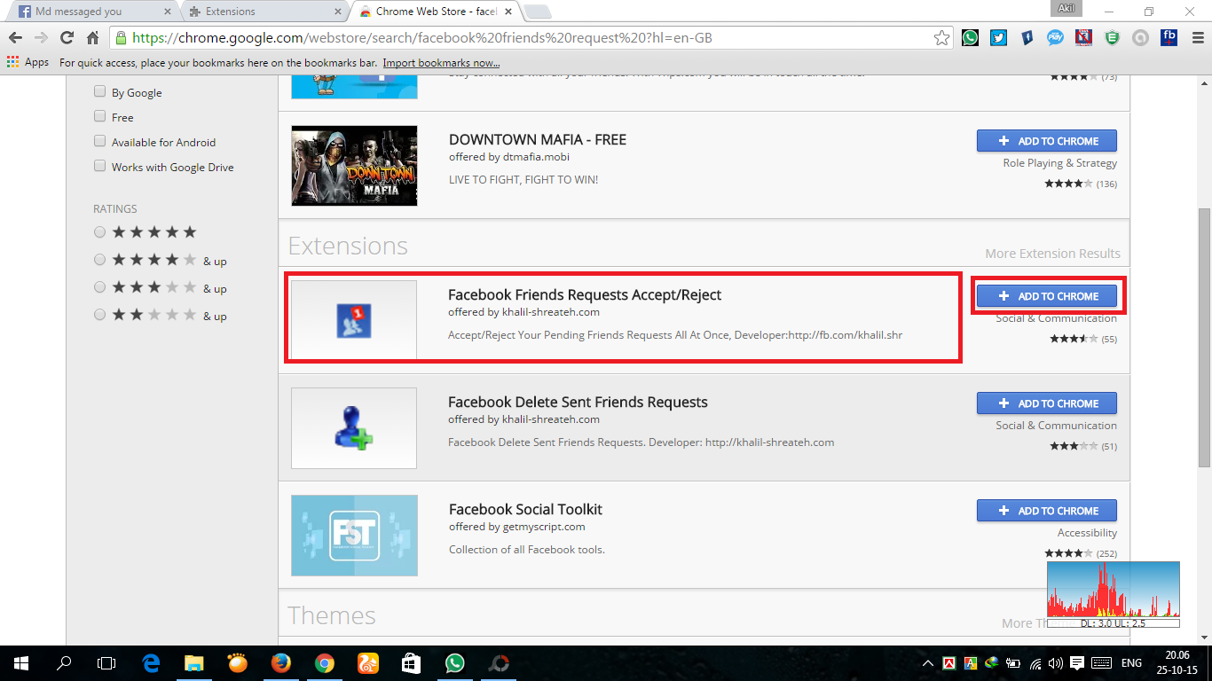Image resolution: width=1212 pixels, height=681 pixels.
Task: Open the Facebook Social Toolkit FST thumbnail
Action: click(x=354, y=536)
